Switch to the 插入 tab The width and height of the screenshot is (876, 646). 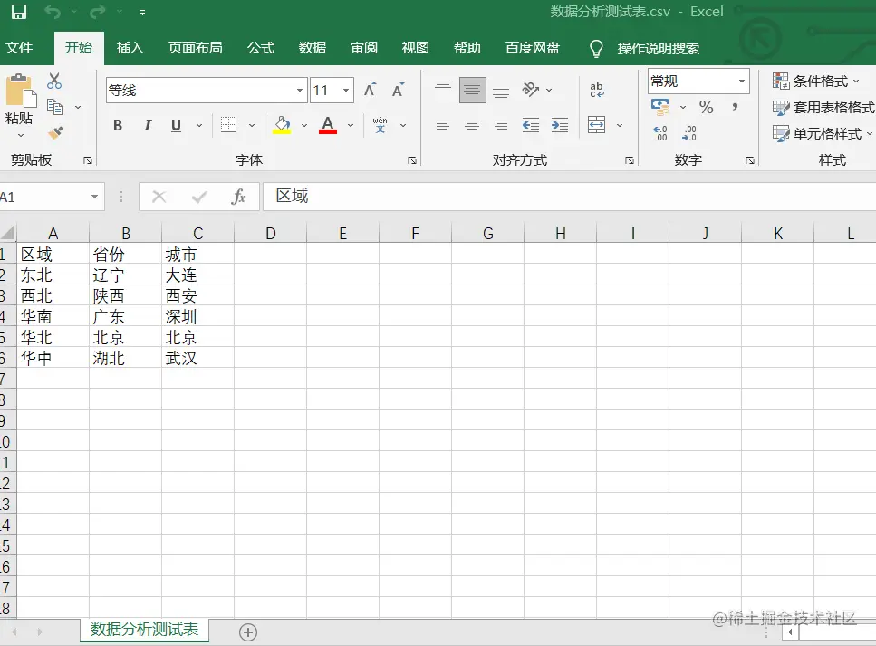tap(130, 48)
